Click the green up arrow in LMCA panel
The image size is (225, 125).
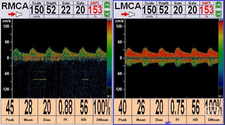click(x=219, y=5)
